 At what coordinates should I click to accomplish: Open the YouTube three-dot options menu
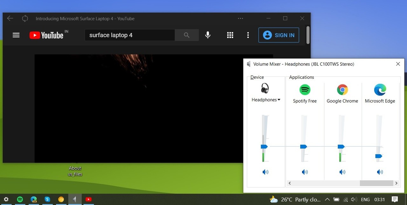[x=248, y=35]
